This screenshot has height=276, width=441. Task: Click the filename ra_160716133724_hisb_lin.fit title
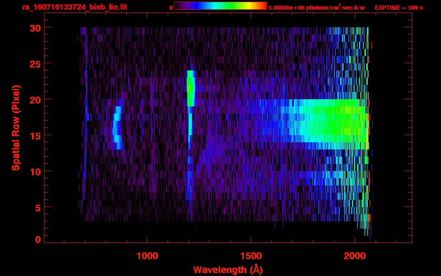pos(74,7)
